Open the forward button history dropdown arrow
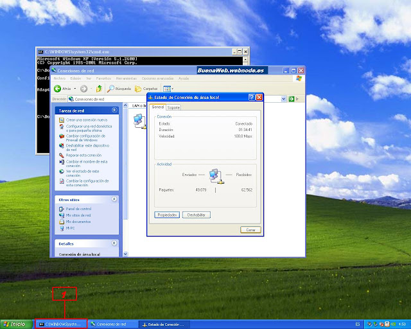 tap(91, 89)
